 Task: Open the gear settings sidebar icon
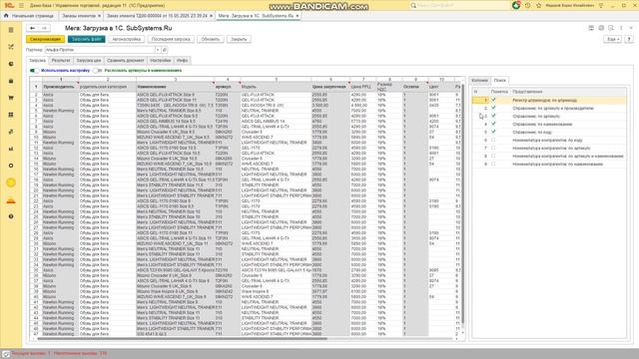tap(11, 166)
